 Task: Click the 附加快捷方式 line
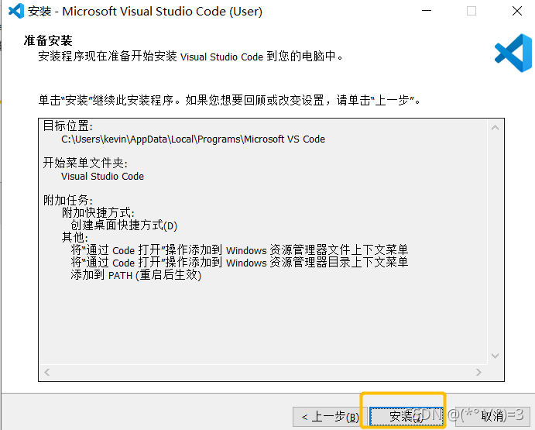coord(98,212)
